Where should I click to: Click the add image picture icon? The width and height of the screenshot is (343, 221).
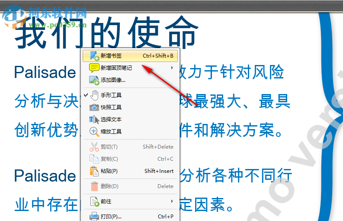[x=94, y=80]
